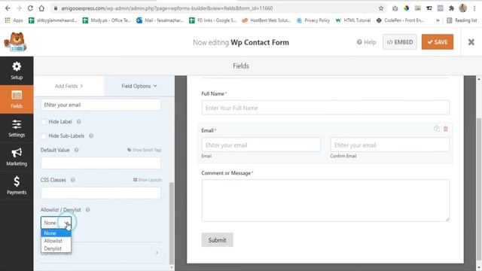Open the Allowlist / Denylist dropdown

[56, 223]
